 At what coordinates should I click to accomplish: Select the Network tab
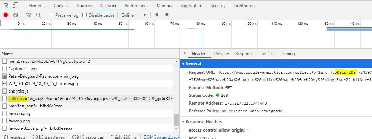point(108,6)
